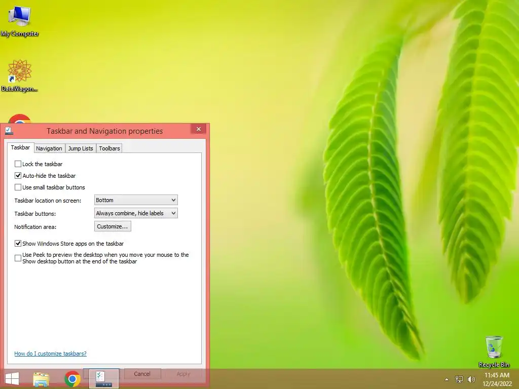Switch to the Jump Lists tab

click(x=81, y=148)
